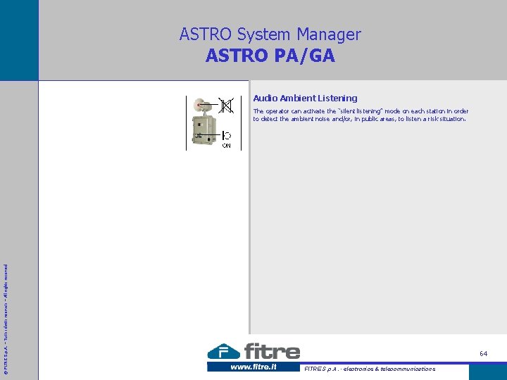
Task: Click the silent listening description paragraph
Action: point(361,115)
